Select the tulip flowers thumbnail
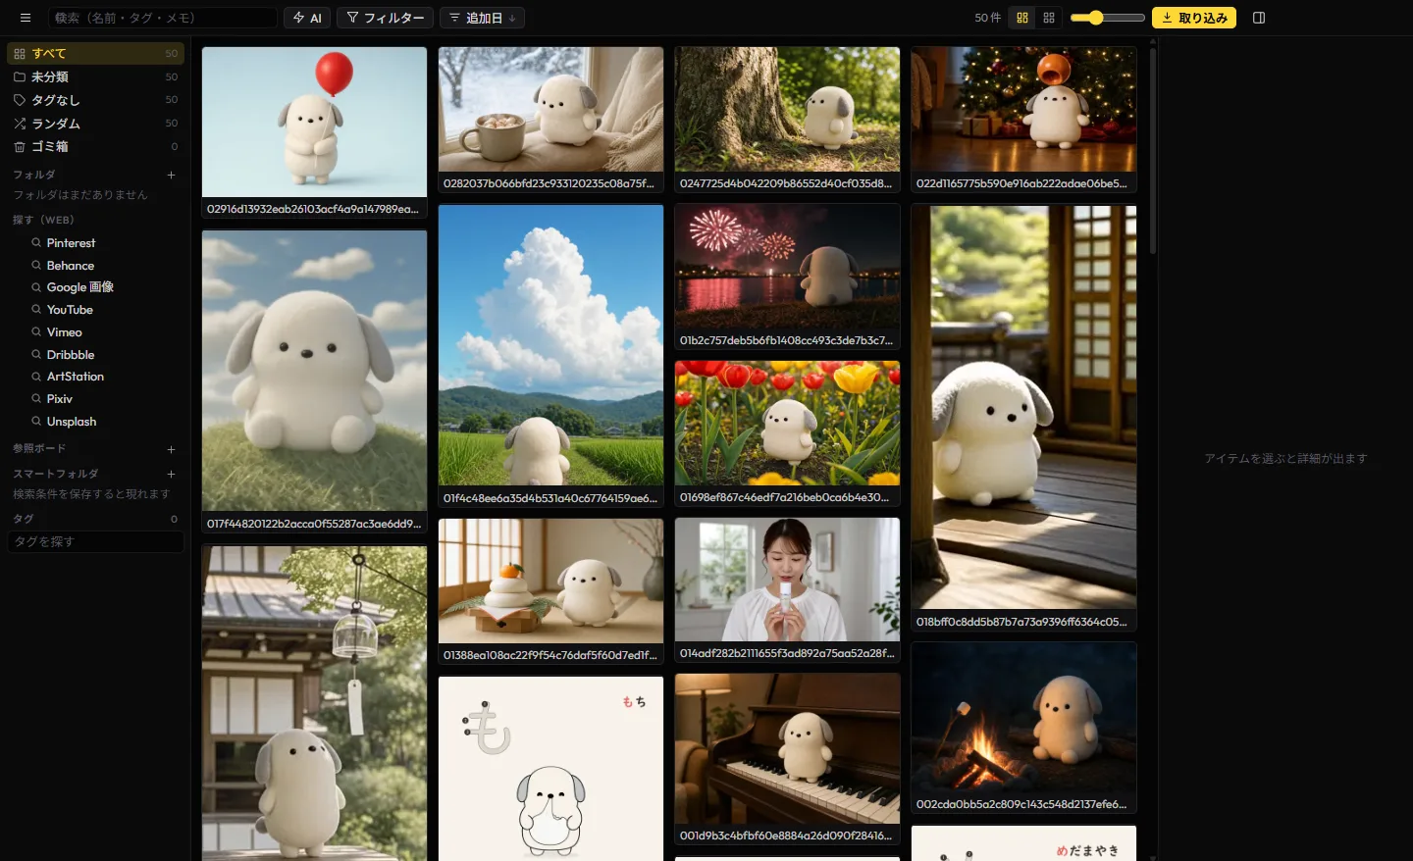This screenshot has width=1413, height=861. tap(787, 423)
